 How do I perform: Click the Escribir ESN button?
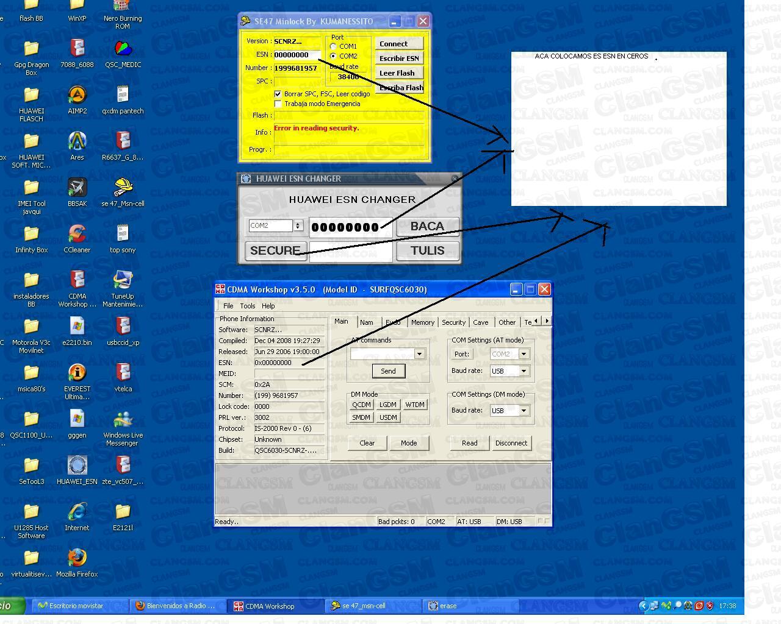coord(399,58)
